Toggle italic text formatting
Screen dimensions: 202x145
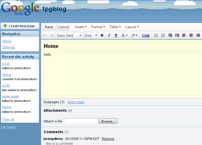click(109, 35)
